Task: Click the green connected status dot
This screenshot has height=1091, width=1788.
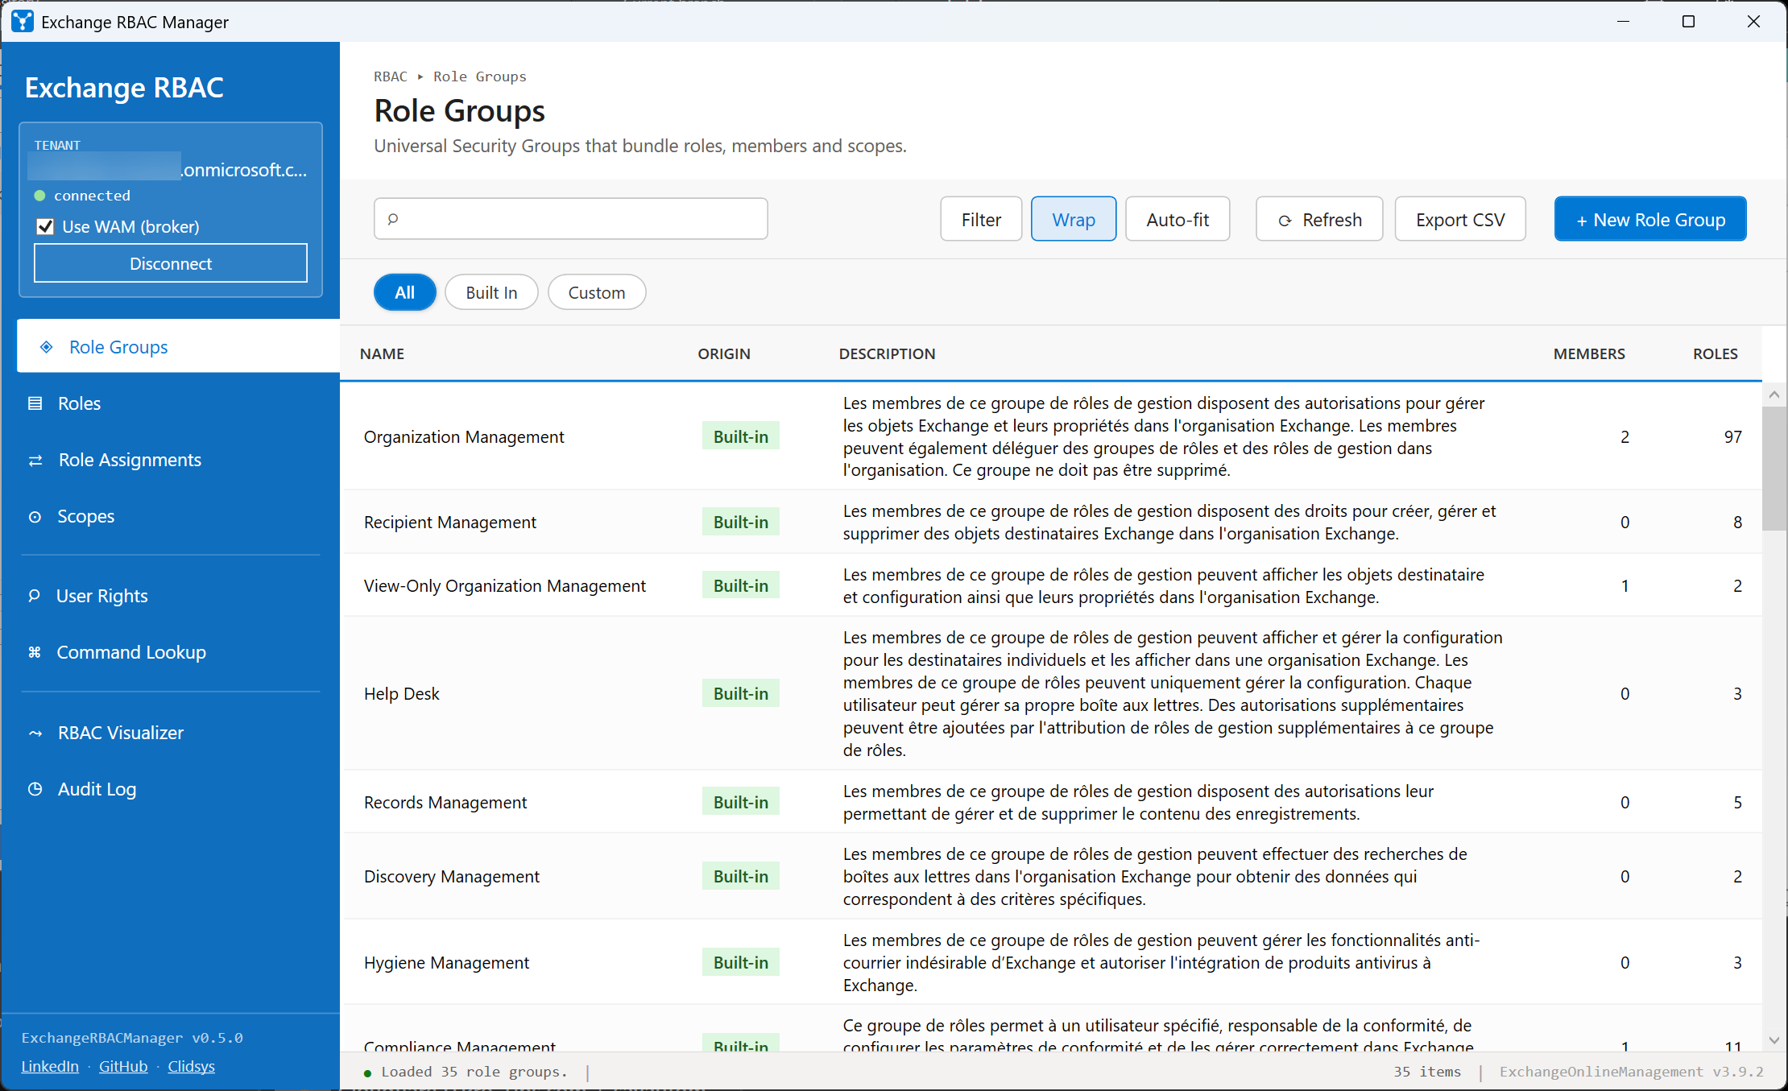Action: pyautogui.click(x=39, y=196)
